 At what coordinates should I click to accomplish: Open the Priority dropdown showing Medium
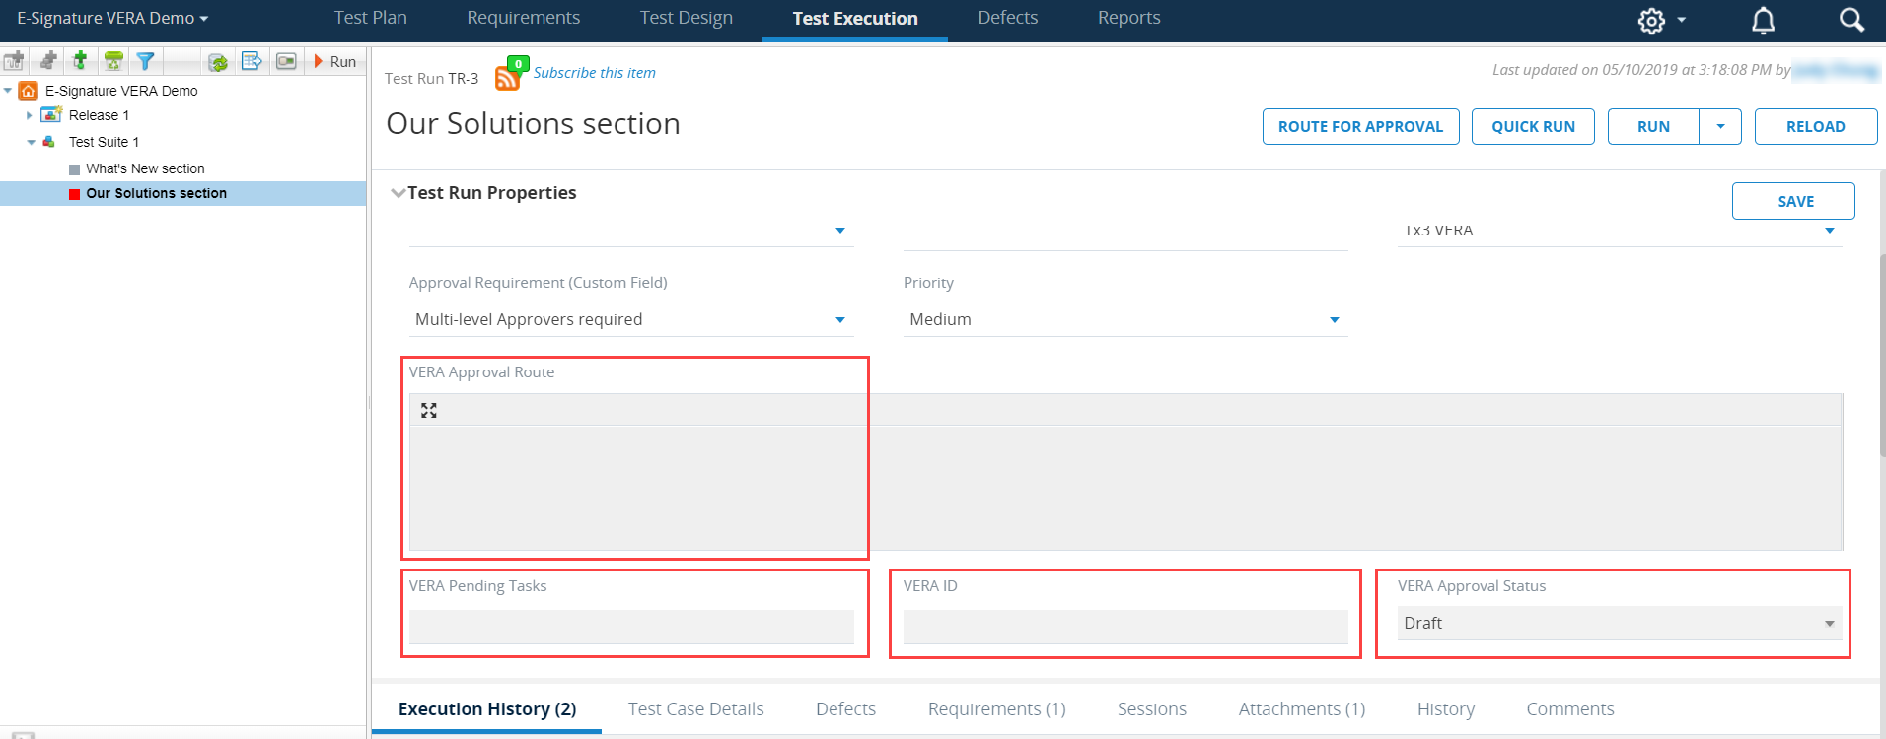click(x=1334, y=320)
